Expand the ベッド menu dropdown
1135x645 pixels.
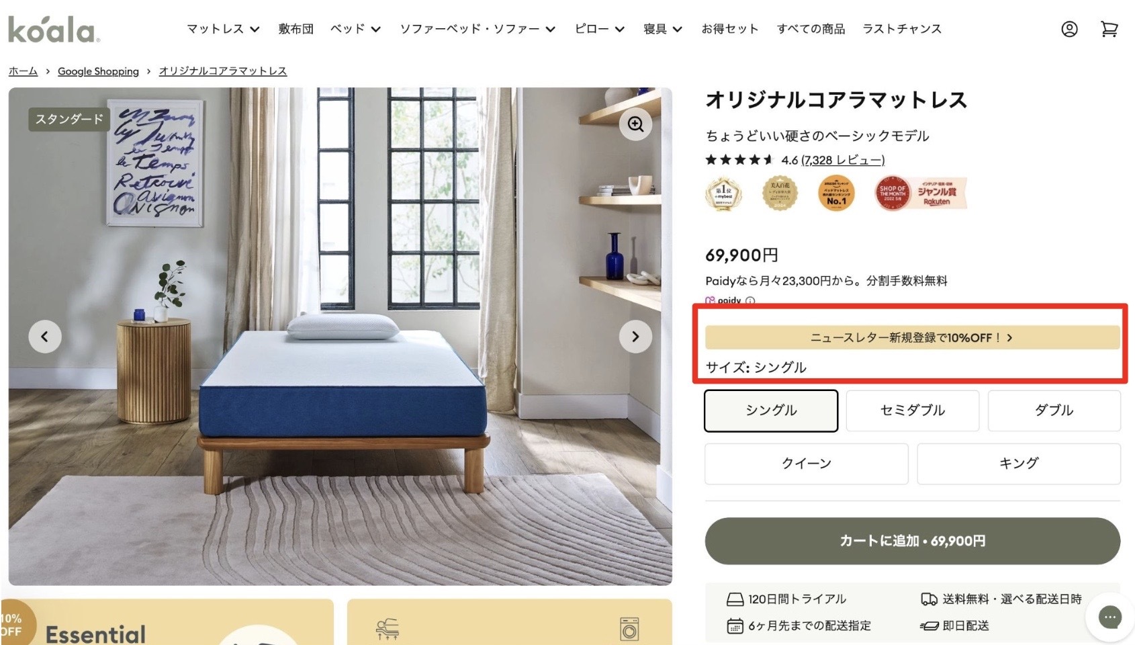(x=355, y=29)
